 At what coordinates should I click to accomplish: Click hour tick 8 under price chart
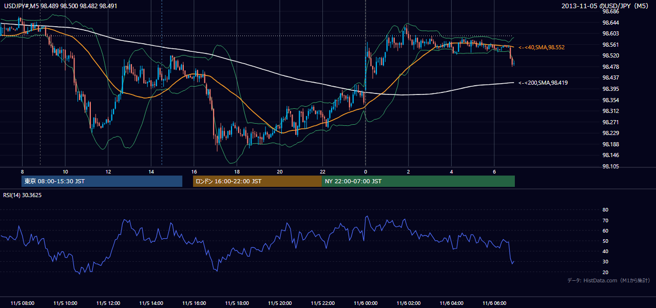click(x=22, y=171)
